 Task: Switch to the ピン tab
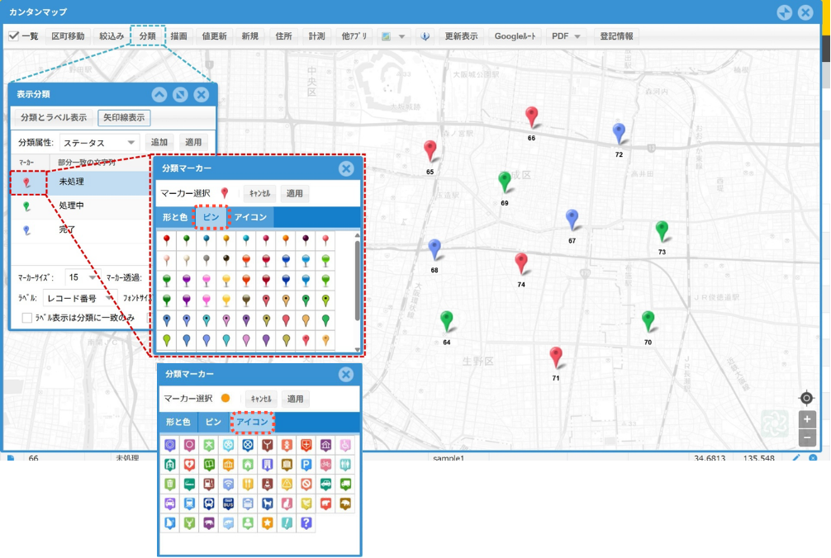211,217
